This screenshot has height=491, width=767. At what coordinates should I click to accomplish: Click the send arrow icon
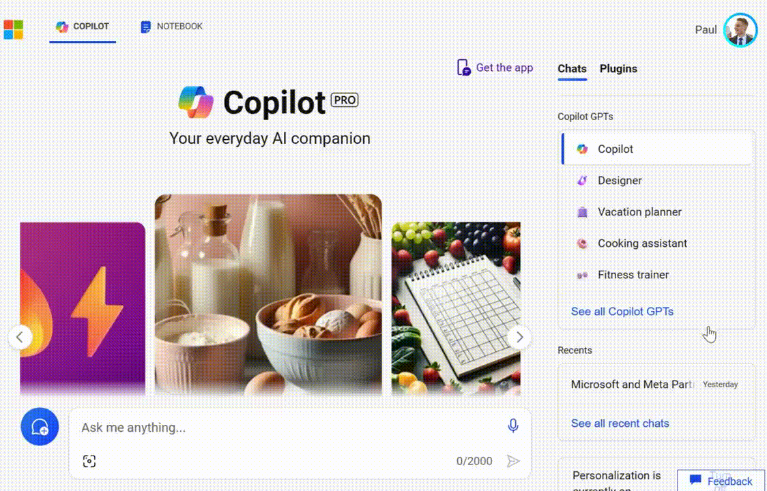(512, 461)
